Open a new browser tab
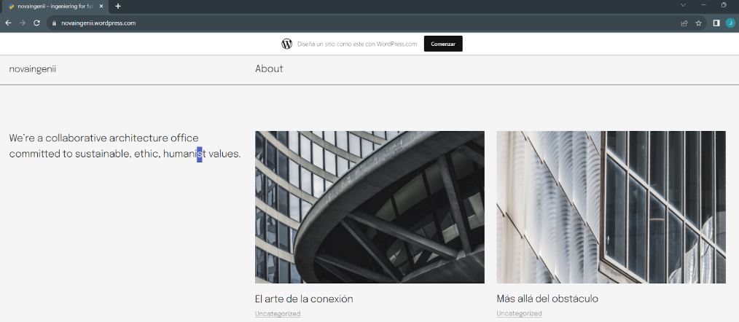739x322 pixels. click(118, 6)
